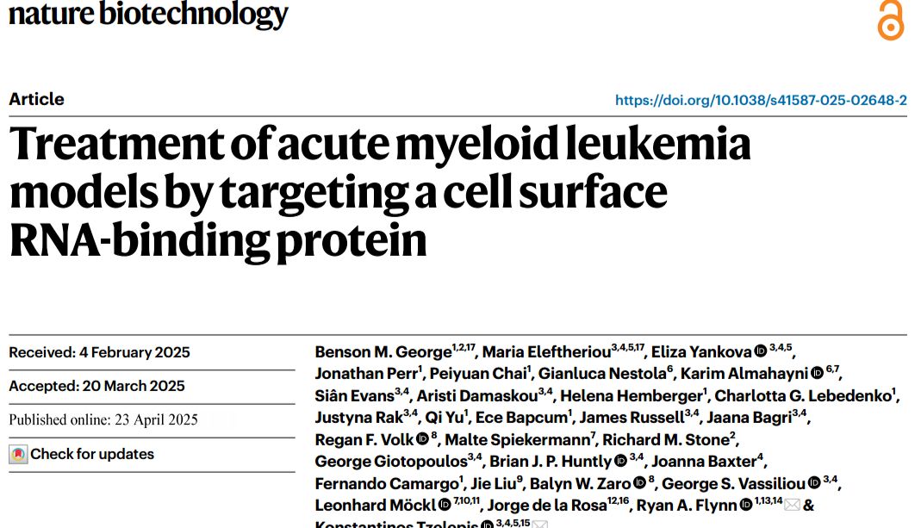This screenshot has width=921, height=528.
Task: Open George S. Vassiliou's ORCID icon
Action: [x=814, y=483]
